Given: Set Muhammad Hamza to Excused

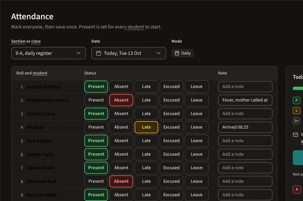Looking at the screenshot, I should click(x=171, y=100).
